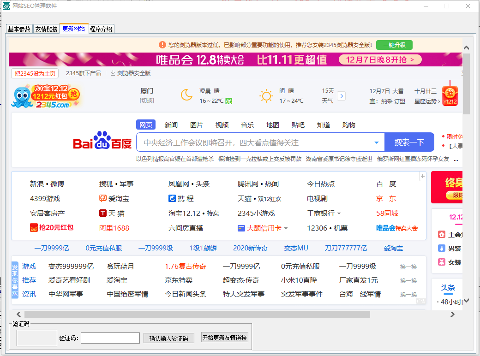Select the 网页 search category tab

[146, 125]
